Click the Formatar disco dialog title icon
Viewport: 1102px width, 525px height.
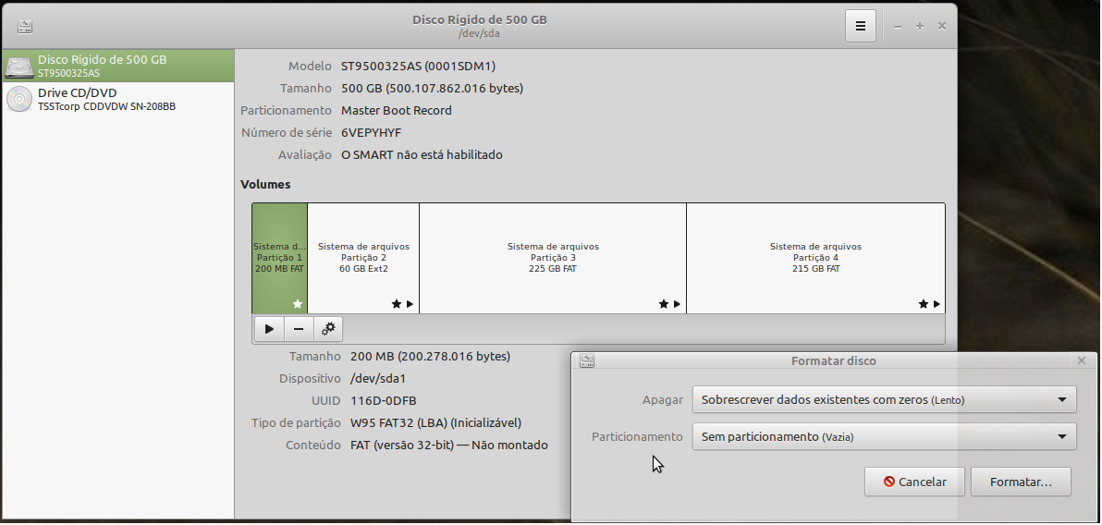click(x=587, y=360)
